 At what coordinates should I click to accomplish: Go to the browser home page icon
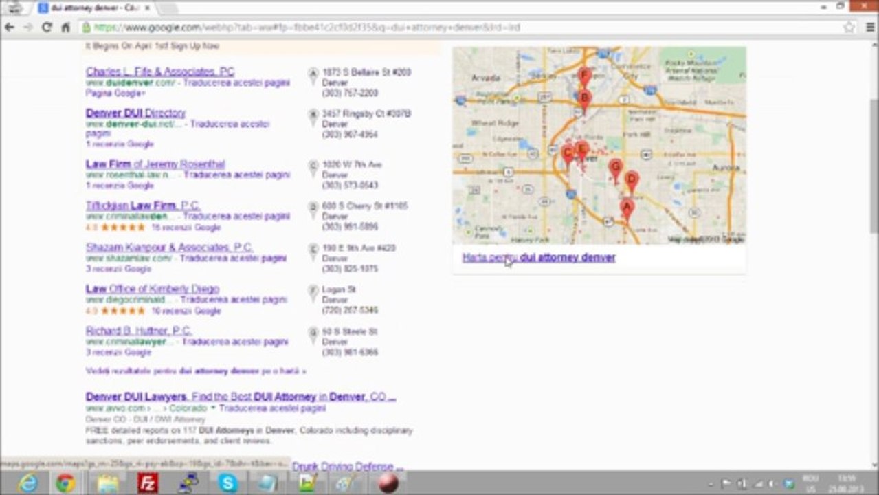tap(66, 27)
